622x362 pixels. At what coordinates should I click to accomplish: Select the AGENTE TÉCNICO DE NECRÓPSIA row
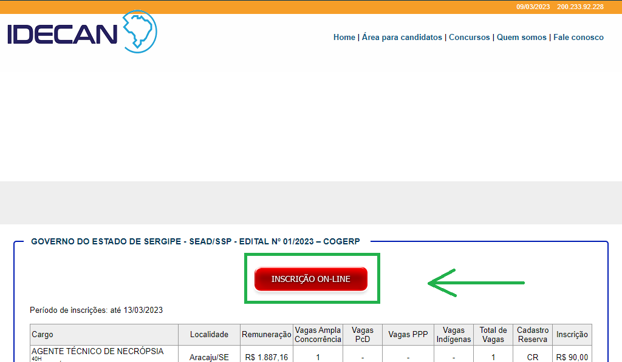311,355
